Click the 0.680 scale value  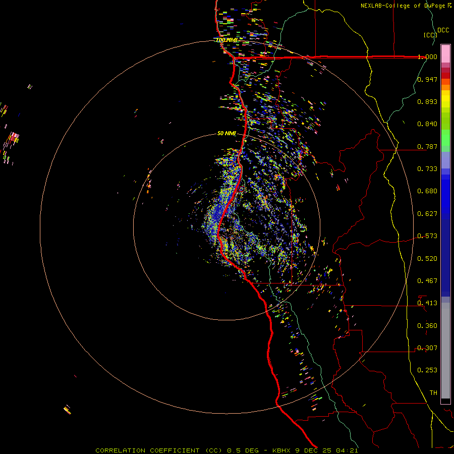click(x=427, y=191)
